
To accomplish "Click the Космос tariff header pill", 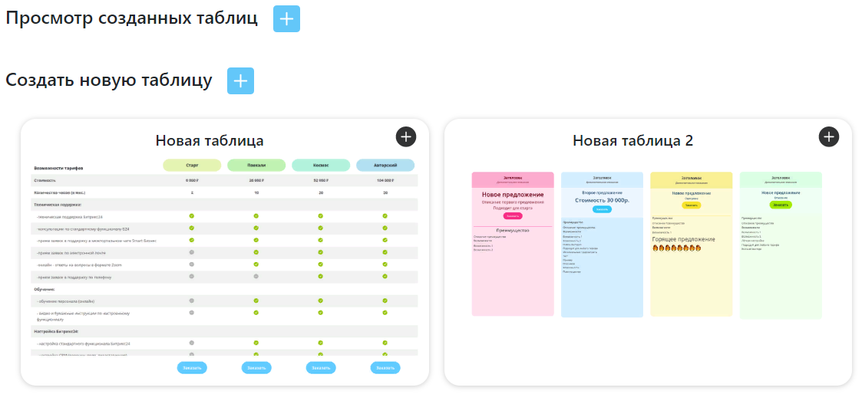I will tap(321, 166).
